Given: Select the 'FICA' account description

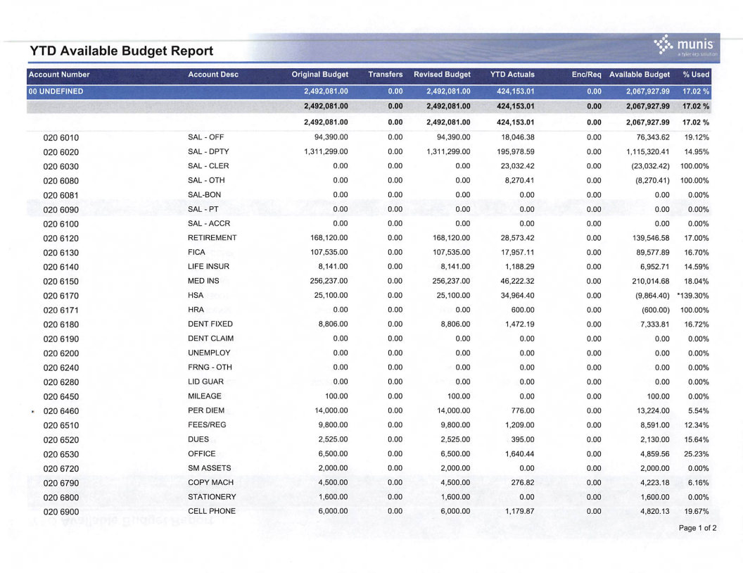Looking at the screenshot, I should click(196, 252).
